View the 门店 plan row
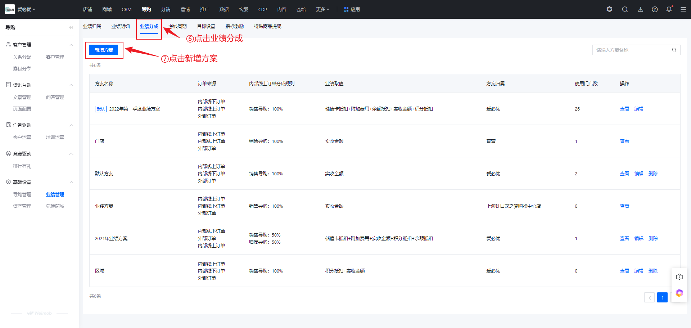Viewport: 691px width, 328px height. click(624, 141)
